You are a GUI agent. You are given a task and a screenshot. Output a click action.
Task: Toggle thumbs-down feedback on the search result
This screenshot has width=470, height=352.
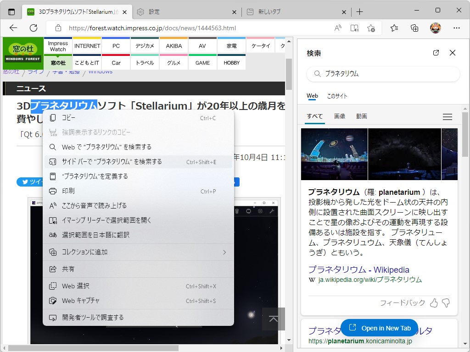point(446,303)
